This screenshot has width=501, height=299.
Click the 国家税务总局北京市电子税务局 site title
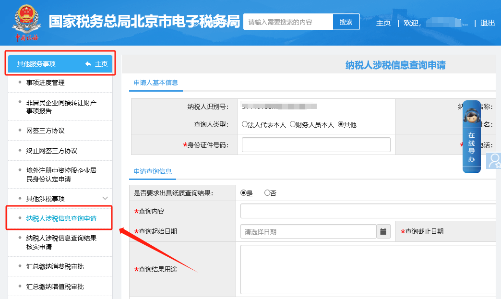(x=144, y=22)
